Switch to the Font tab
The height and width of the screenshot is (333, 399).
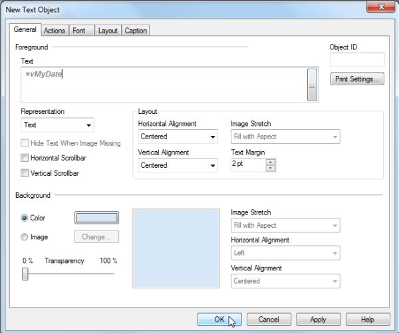pyautogui.click(x=78, y=31)
